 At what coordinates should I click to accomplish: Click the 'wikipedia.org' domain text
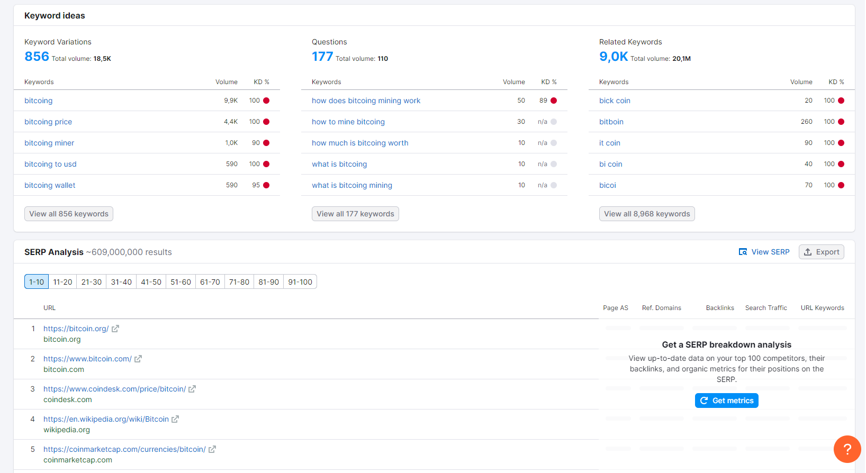pos(67,430)
